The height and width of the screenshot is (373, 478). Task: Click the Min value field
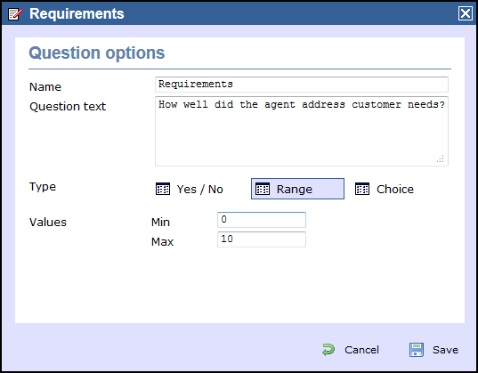(x=262, y=220)
